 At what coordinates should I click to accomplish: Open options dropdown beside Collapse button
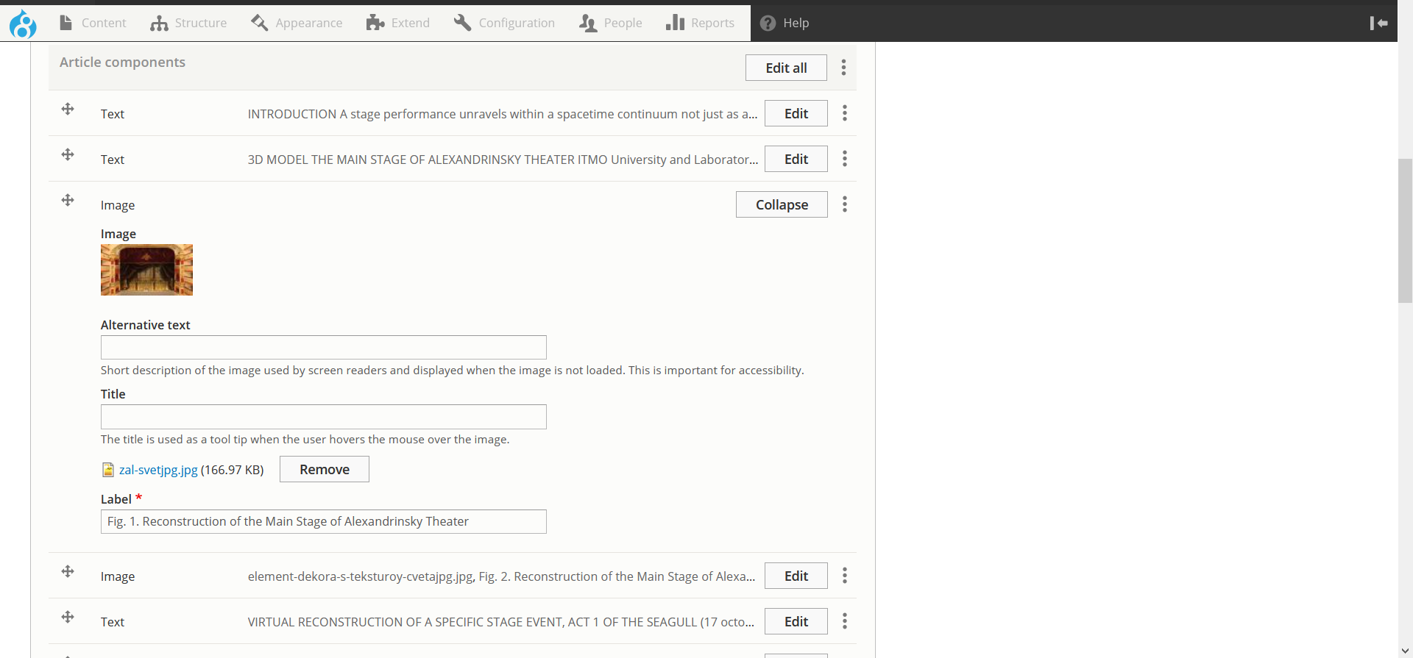click(844, 204)
